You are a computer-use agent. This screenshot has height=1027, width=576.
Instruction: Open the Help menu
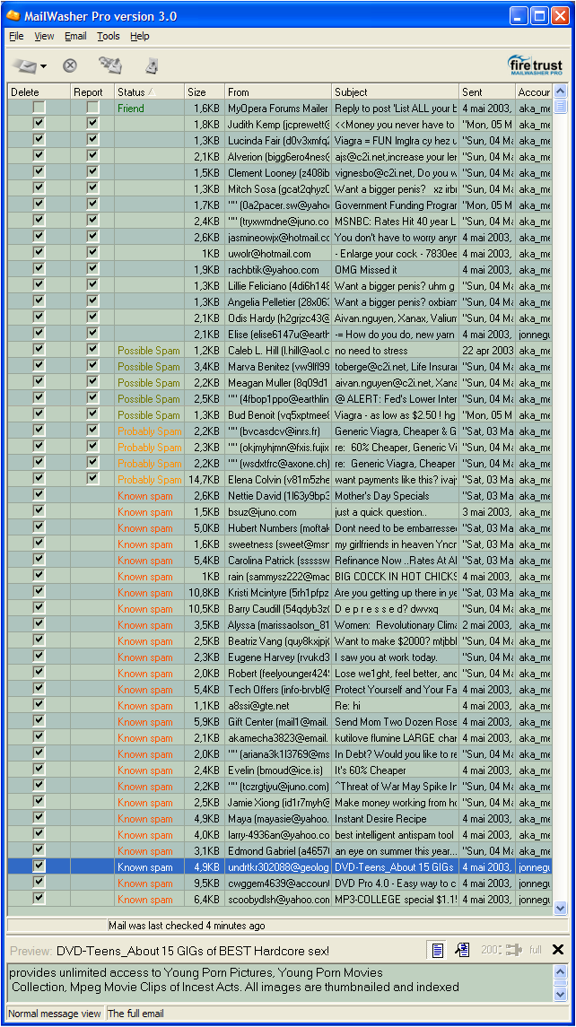tap(140, 36)
